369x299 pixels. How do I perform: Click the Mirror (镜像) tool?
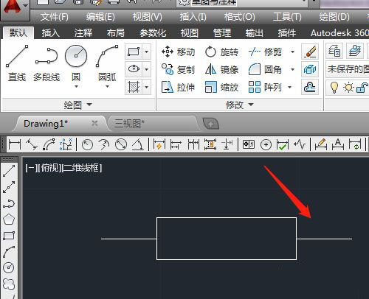221,70
